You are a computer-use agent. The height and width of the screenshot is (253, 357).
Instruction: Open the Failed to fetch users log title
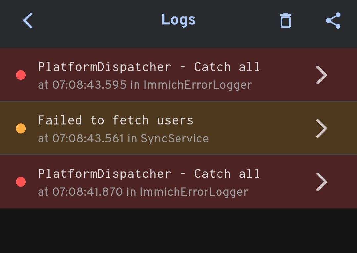(116, 120)
